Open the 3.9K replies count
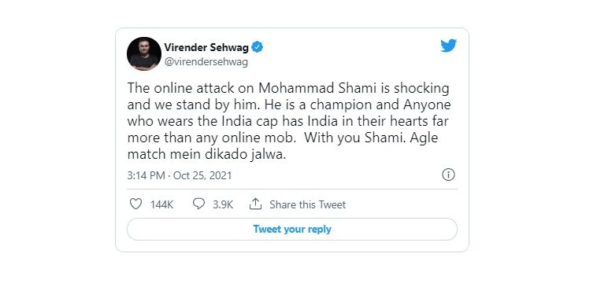 223,204
